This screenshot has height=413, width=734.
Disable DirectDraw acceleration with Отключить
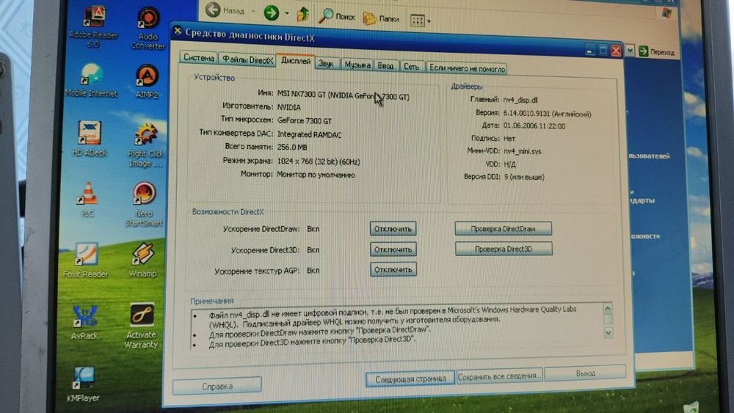point(393,229)
